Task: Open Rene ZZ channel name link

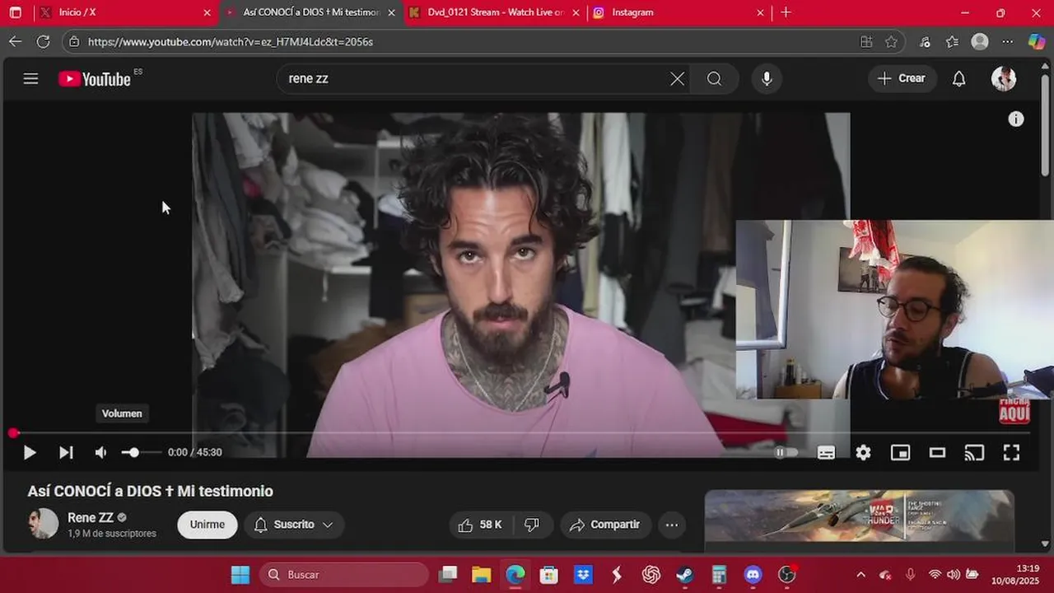Action: (x=91, y=518)
